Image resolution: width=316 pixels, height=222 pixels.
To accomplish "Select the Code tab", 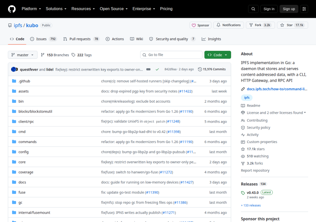I will (17, 39).
